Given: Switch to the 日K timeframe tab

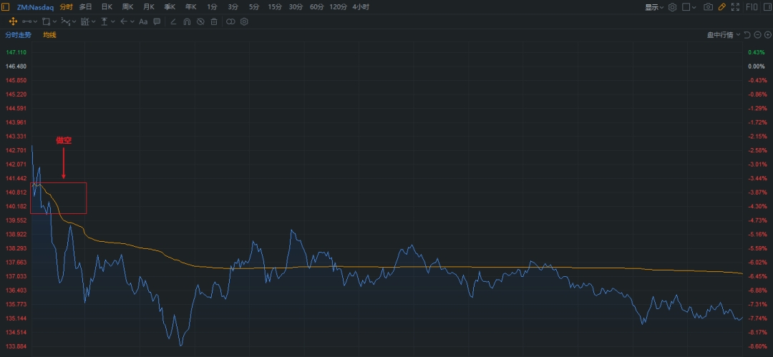Looking at the screenshot, I should click(107, 7).
